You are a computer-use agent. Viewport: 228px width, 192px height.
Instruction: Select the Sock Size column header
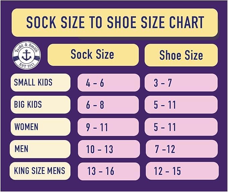click(x=93, y=55)
